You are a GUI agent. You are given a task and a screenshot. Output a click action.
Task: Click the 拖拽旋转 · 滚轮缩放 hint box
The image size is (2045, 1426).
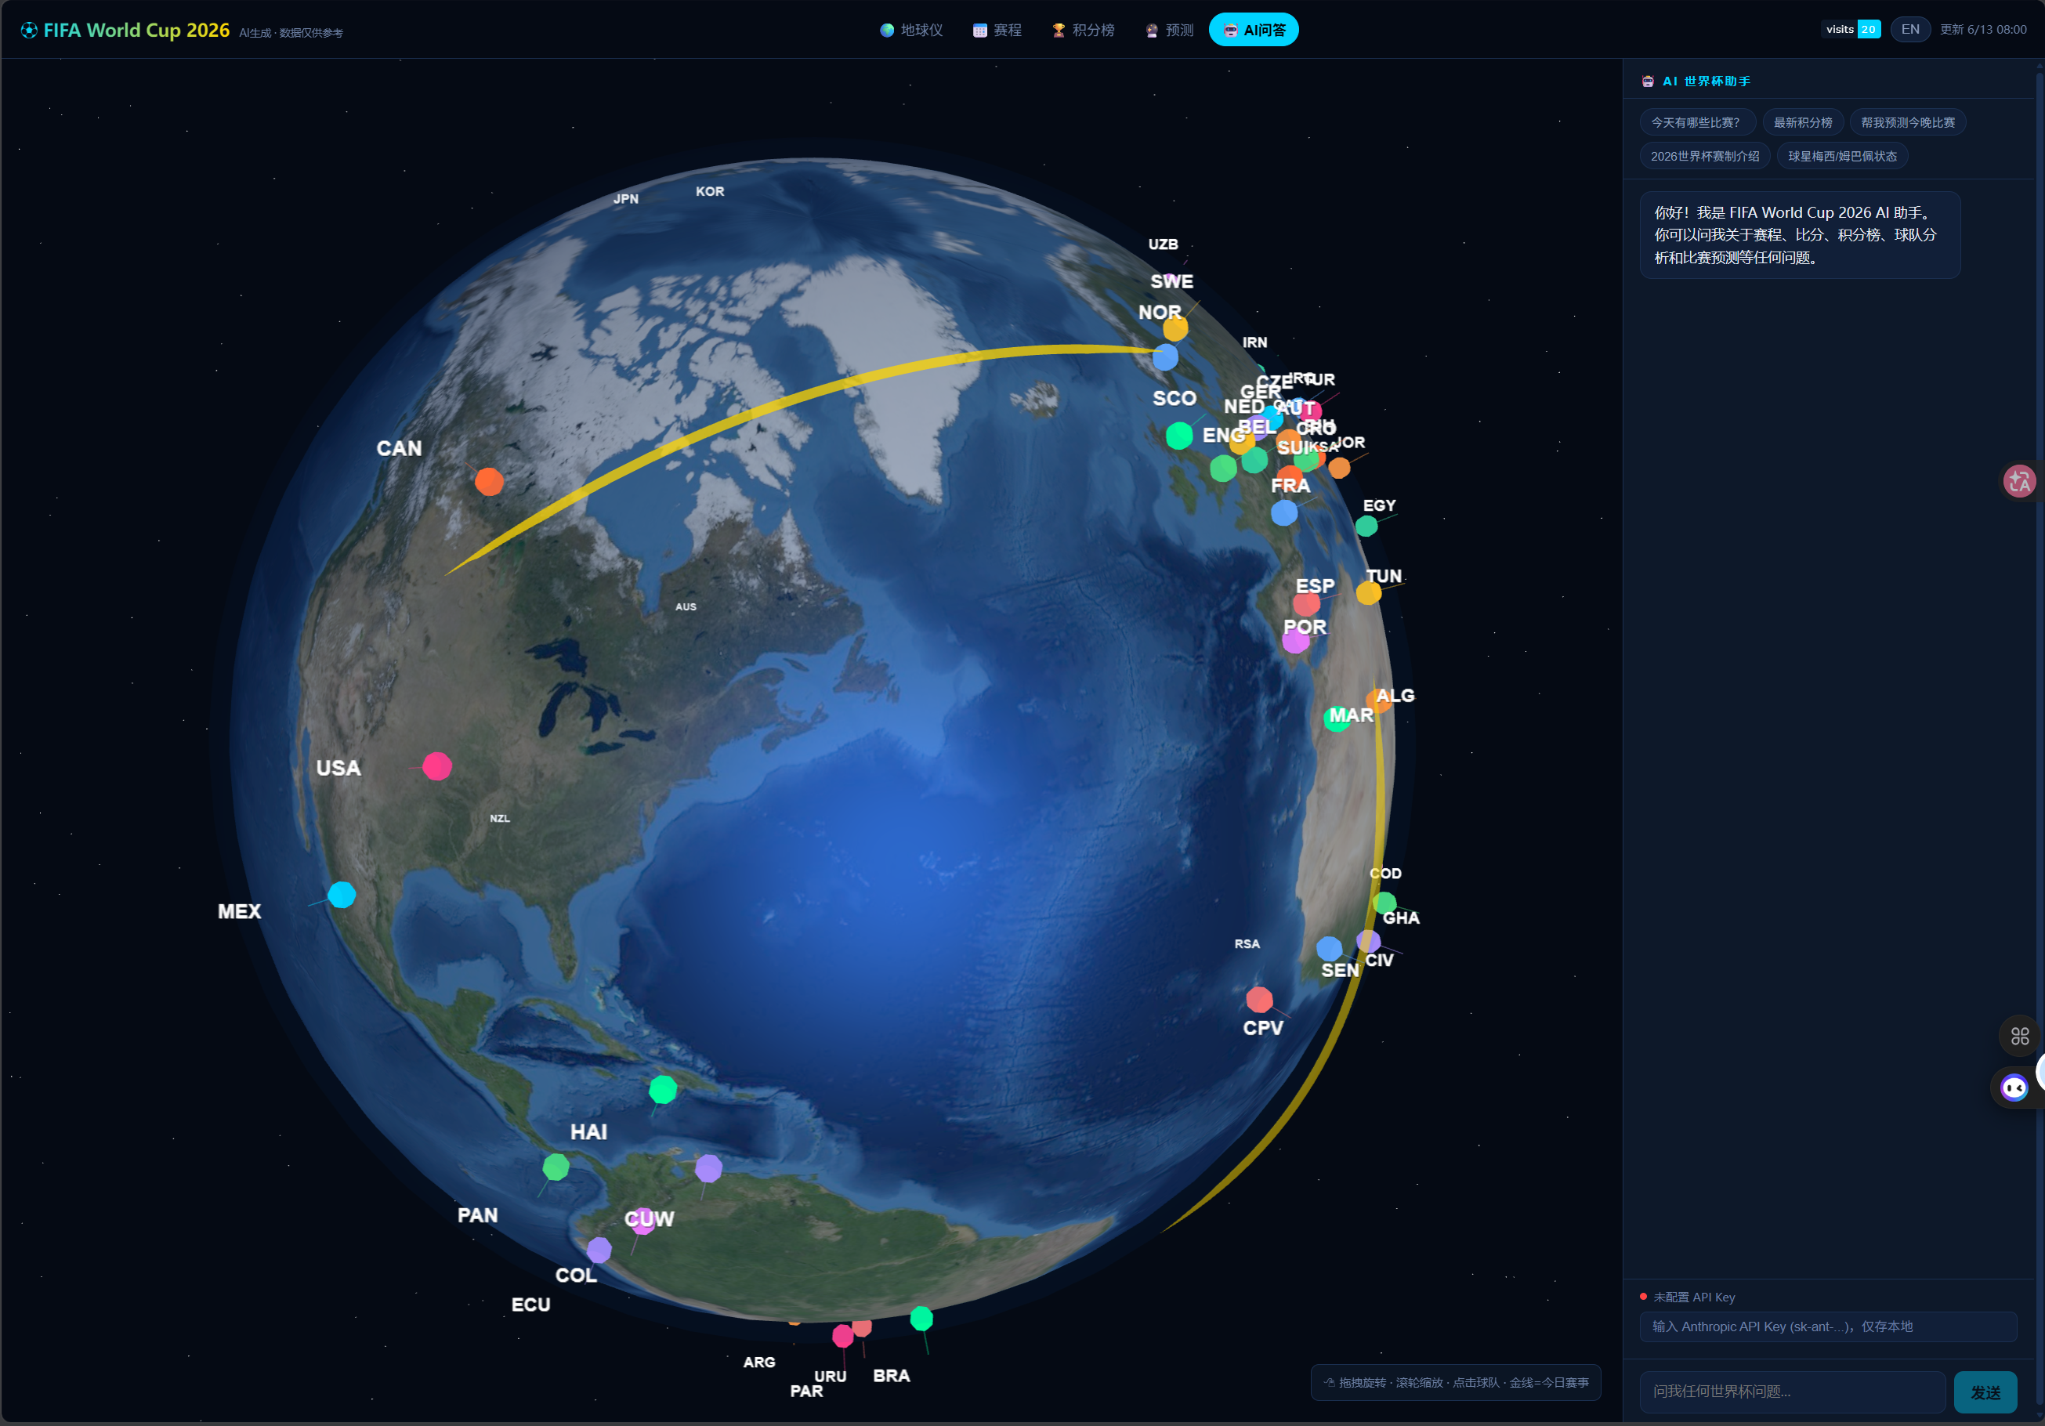coord(1455,1382)
